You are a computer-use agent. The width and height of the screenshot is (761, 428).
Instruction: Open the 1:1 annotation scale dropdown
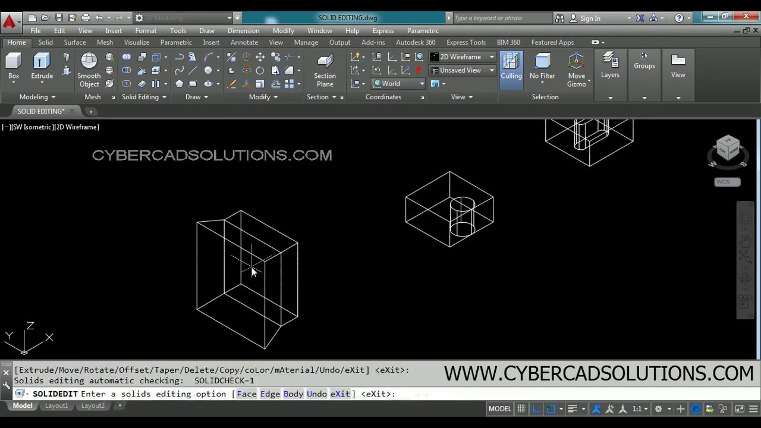(640, 409)
